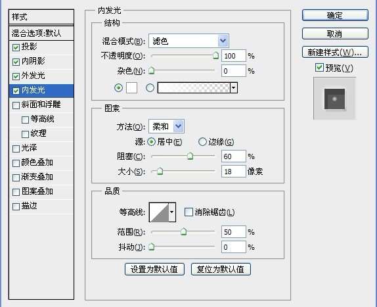Viewport: 377px width, 307px height.
Task: Click the 设置为默认值 button
Action: point(154,269)
